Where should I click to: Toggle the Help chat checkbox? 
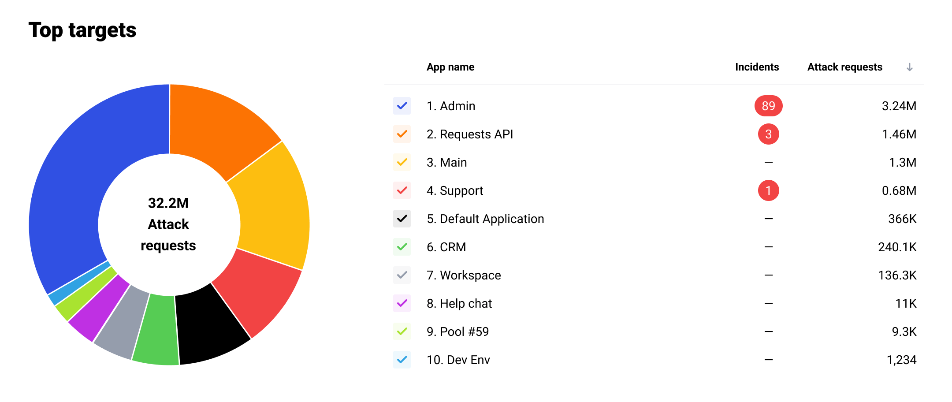[x=402, y=303]
